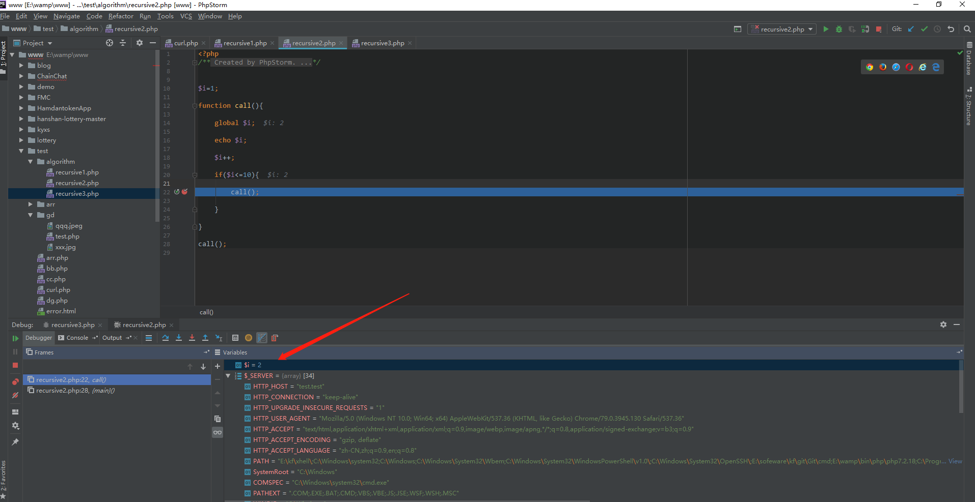Switch to recursive1.php editor tab
This screenshot has height=502, width=975.
[x=245, y=43]
